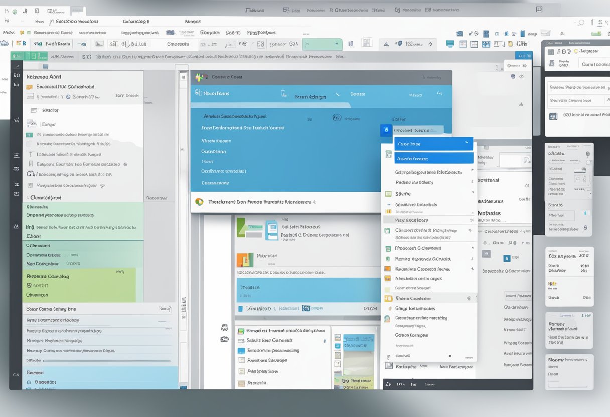Viewport: 610px width, 417px height.
Task: Click the blue grid icon in the ribbon icon row
Action: click(x=486, y=44)
